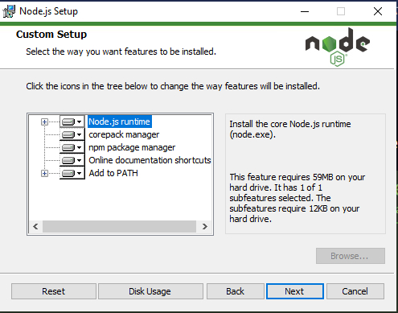Click the 'Custom Setup' heading
398x313 pixels.
tap(51, 35)
